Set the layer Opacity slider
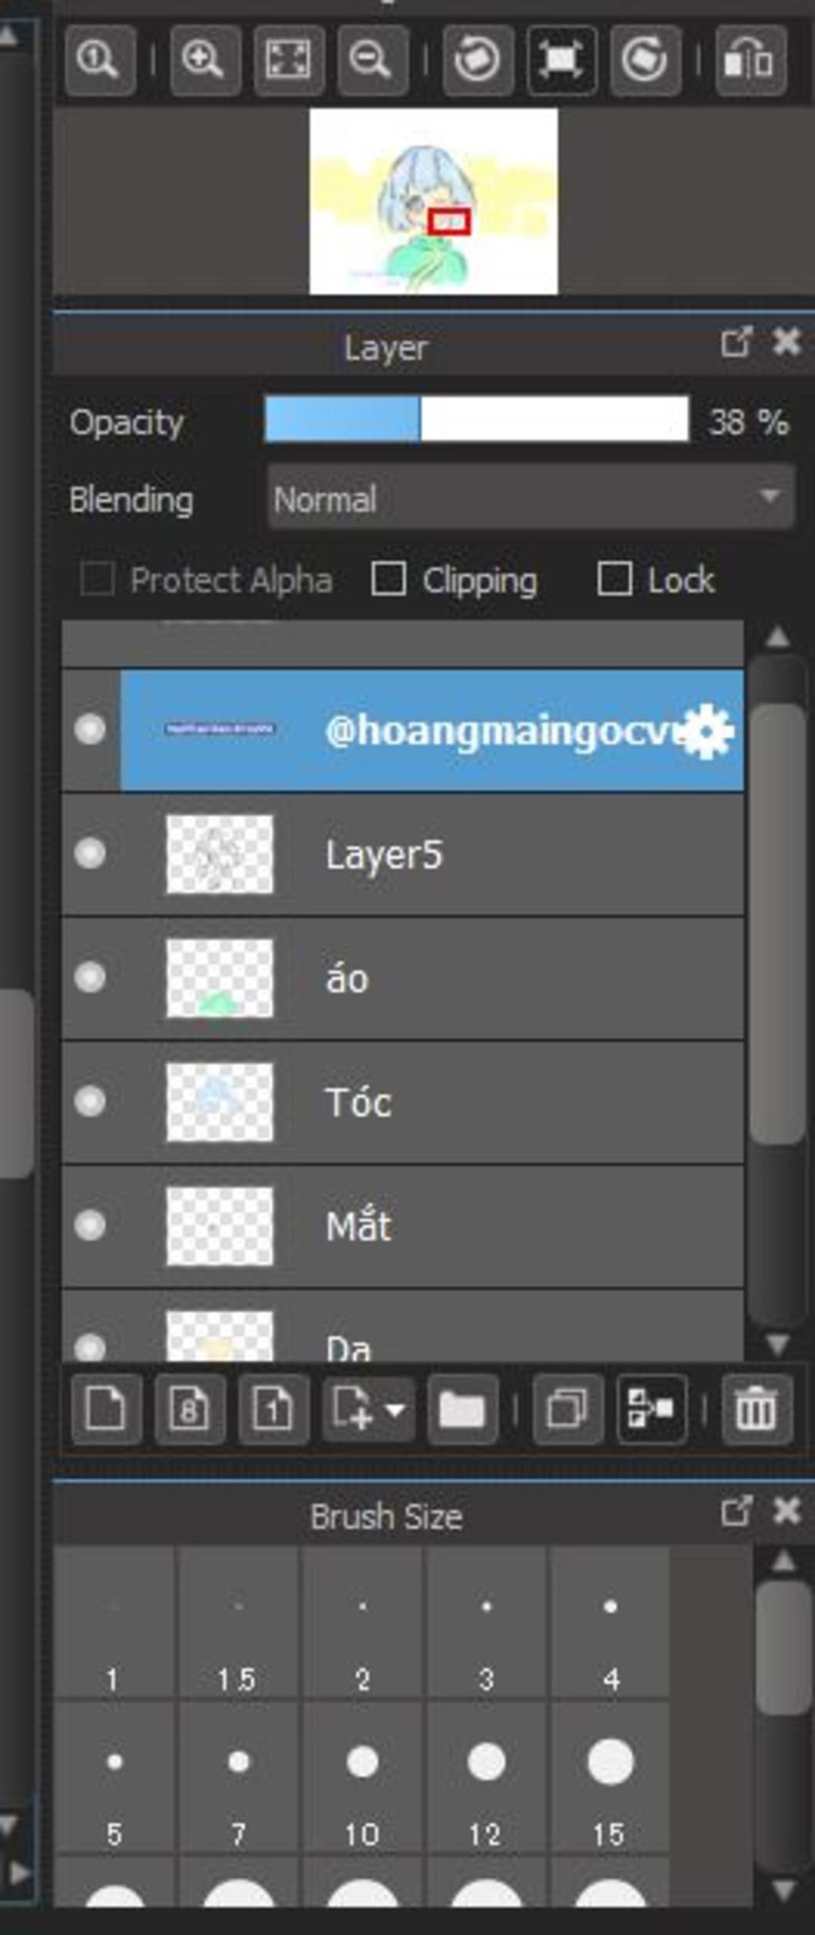Screen dimensions: 815x1935 (x=477, y=419)
